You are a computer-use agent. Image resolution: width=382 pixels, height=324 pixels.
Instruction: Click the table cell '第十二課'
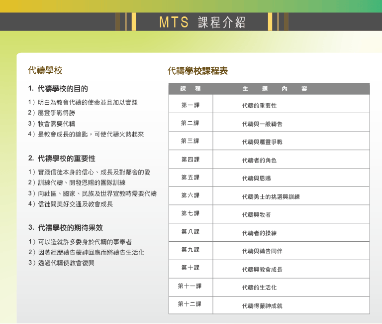[x=190, y=304]
